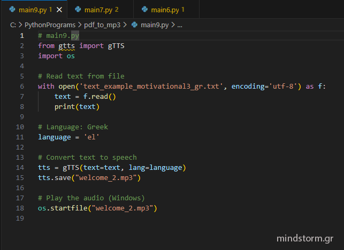Viewport: 344px width, 250px height.
Task: Switch to the main7.py tab
Action: 97,10
